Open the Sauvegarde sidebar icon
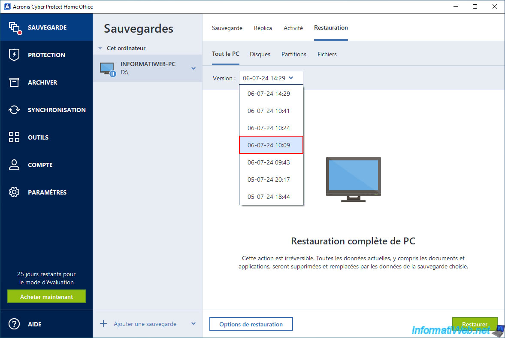This screenshot has width=505, height=338. pyautogui.click(x=15, y=28)
